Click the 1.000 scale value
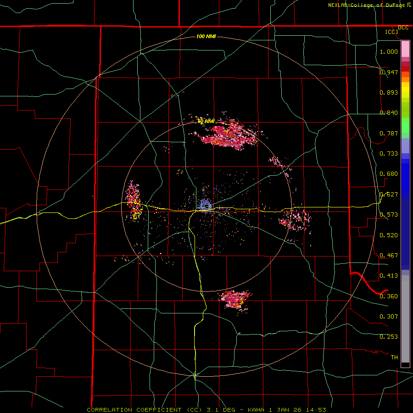The height and width of the screenshot is (413, 413). coord(389,51)
